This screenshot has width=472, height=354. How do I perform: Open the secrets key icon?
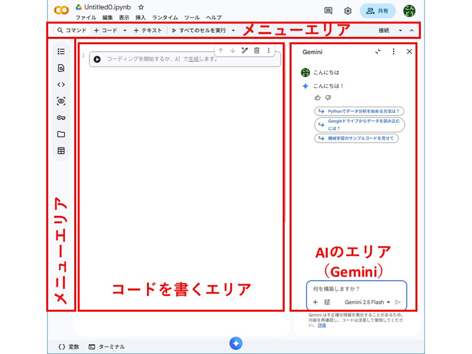pos(61,118)
